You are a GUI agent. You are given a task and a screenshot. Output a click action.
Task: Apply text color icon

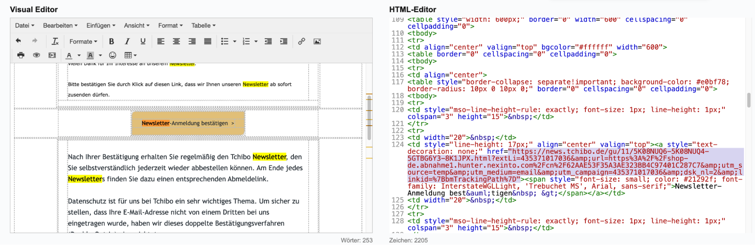[69, 55]
